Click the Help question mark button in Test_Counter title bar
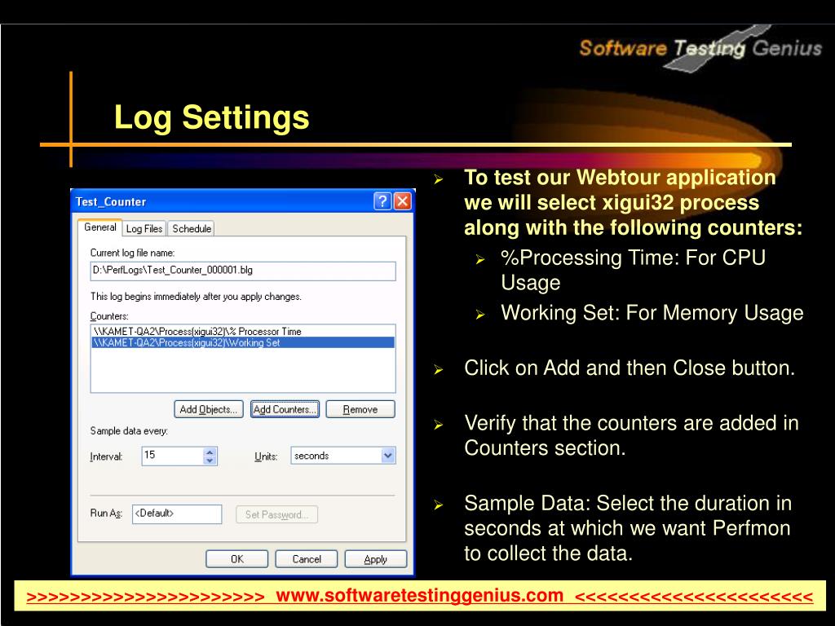The width and height of the screenshot is (835, 626). (x=382, y=201)
